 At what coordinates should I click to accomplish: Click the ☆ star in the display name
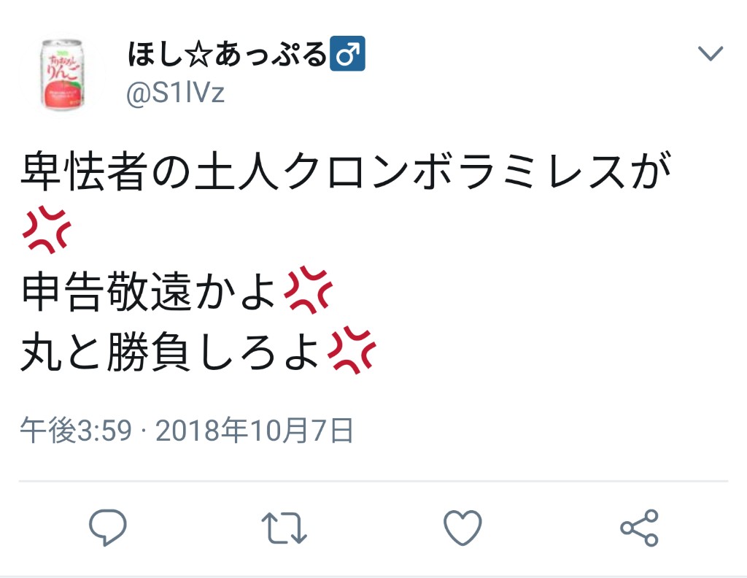coord(199,55)
